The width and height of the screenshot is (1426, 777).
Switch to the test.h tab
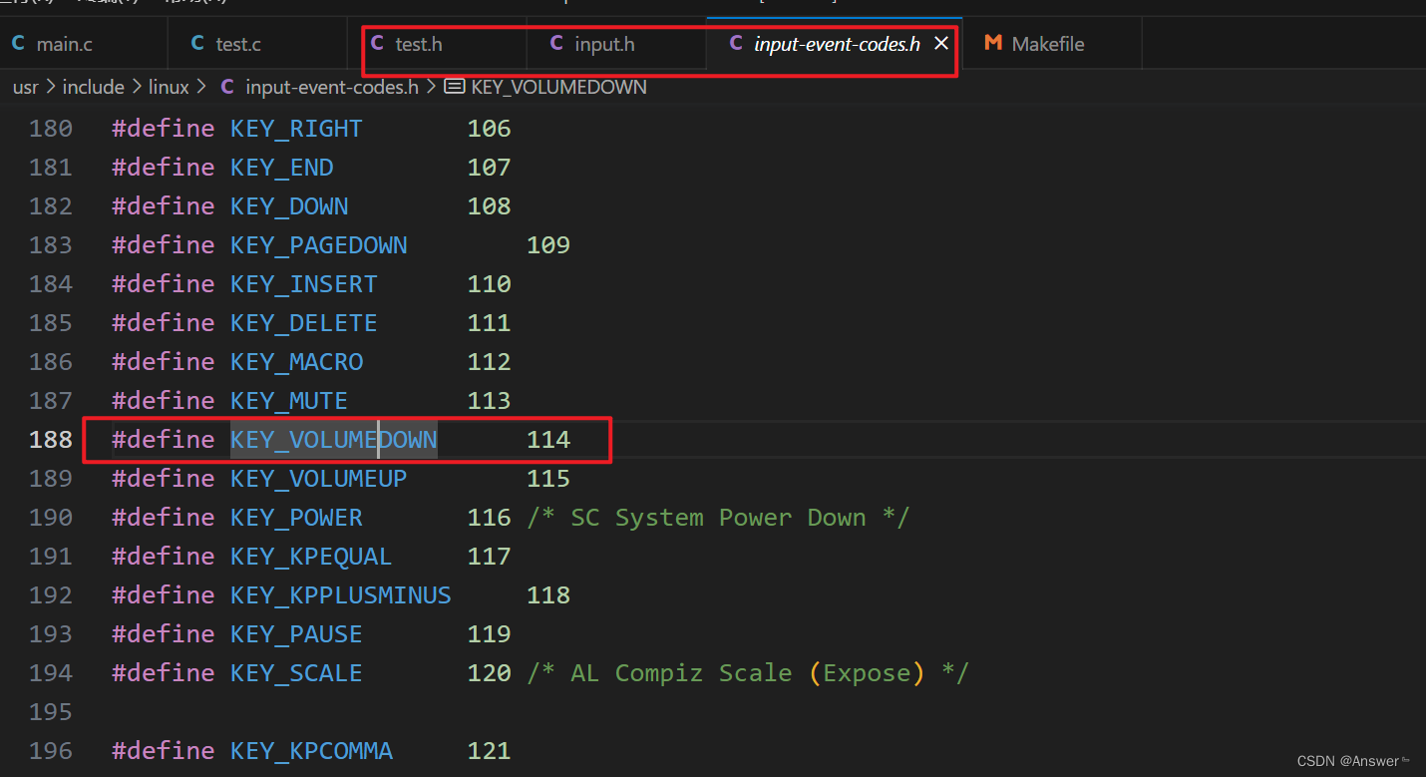pos(438,44)
